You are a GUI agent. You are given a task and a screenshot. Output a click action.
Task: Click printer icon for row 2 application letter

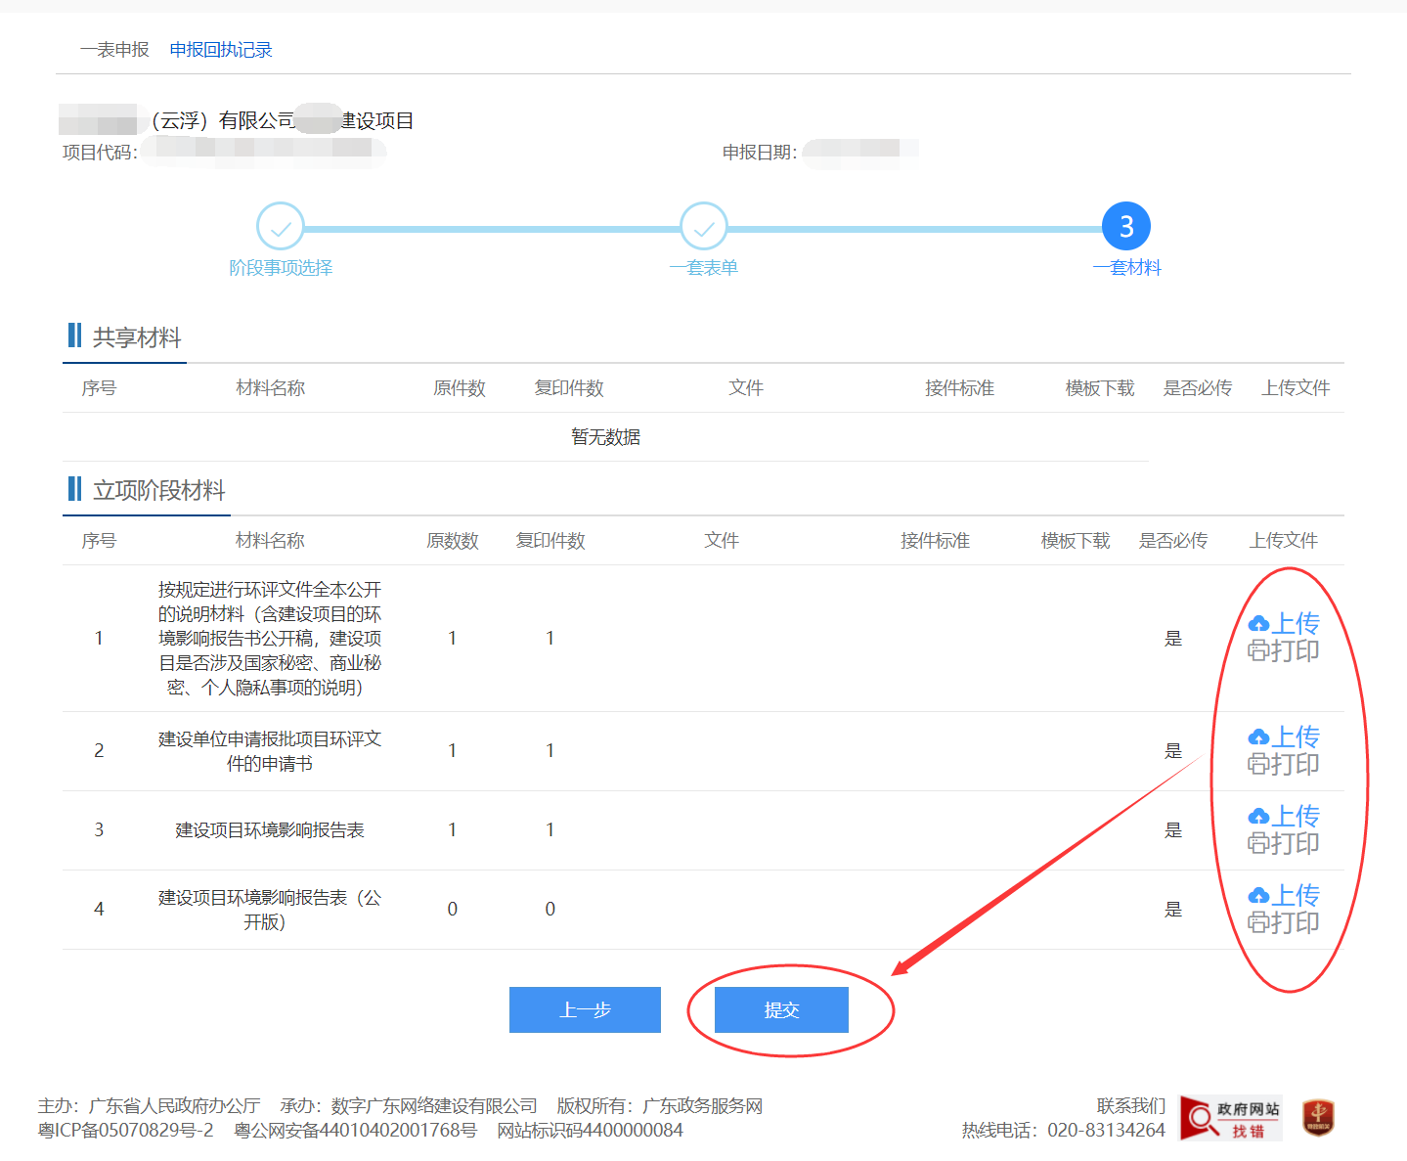point(1258,764)
